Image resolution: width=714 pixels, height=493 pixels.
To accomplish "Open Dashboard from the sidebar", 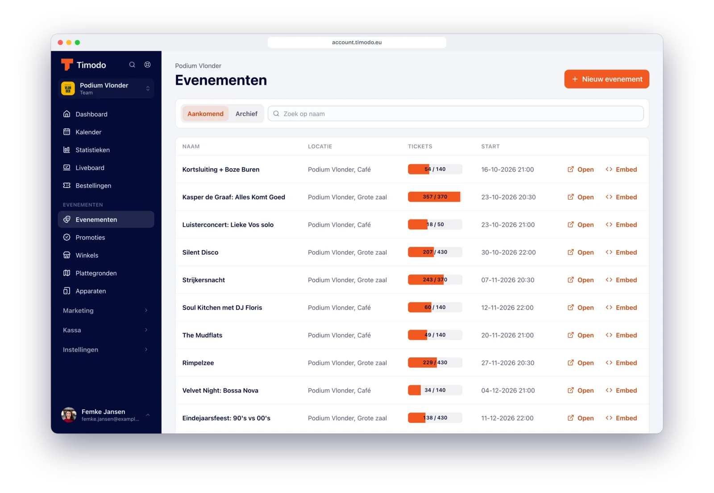I will 106,114.
